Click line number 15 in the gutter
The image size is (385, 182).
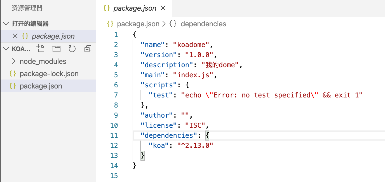pos(114,176)
